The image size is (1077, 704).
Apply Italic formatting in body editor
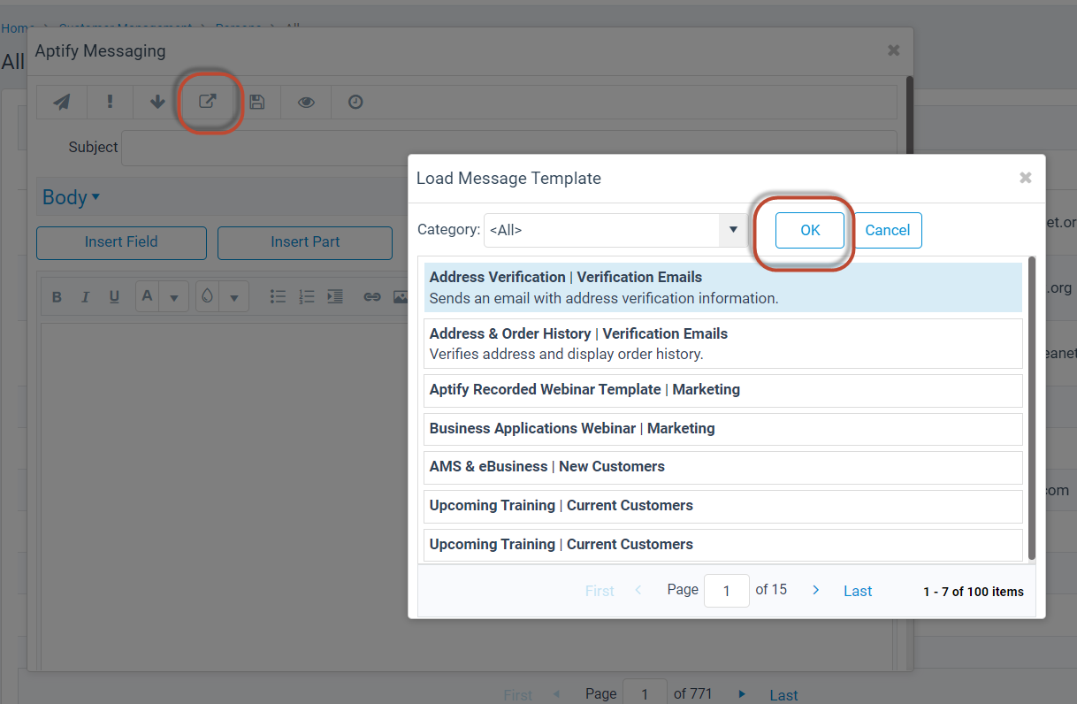86,297
